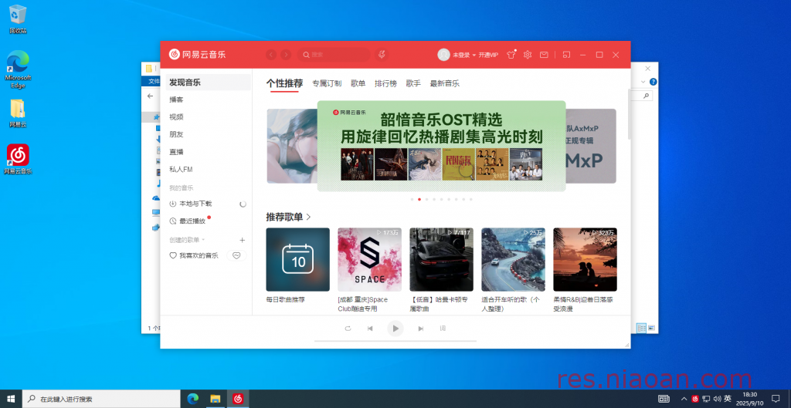Open the messages envelope icon
The height and width of the screenshot is (408, 791).
[x=544, y=55]
